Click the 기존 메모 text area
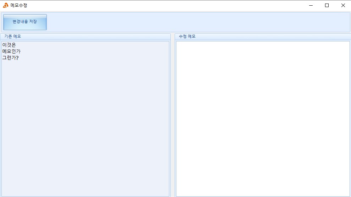 (x=85, y=119)
